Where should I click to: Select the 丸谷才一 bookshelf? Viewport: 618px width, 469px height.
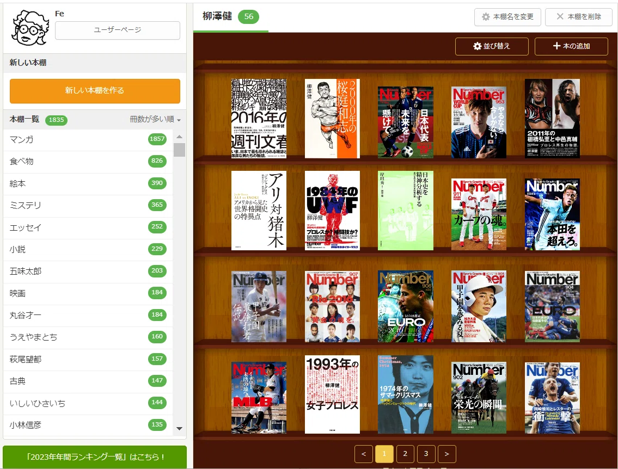pyautogui.click(x=88, y=315)
